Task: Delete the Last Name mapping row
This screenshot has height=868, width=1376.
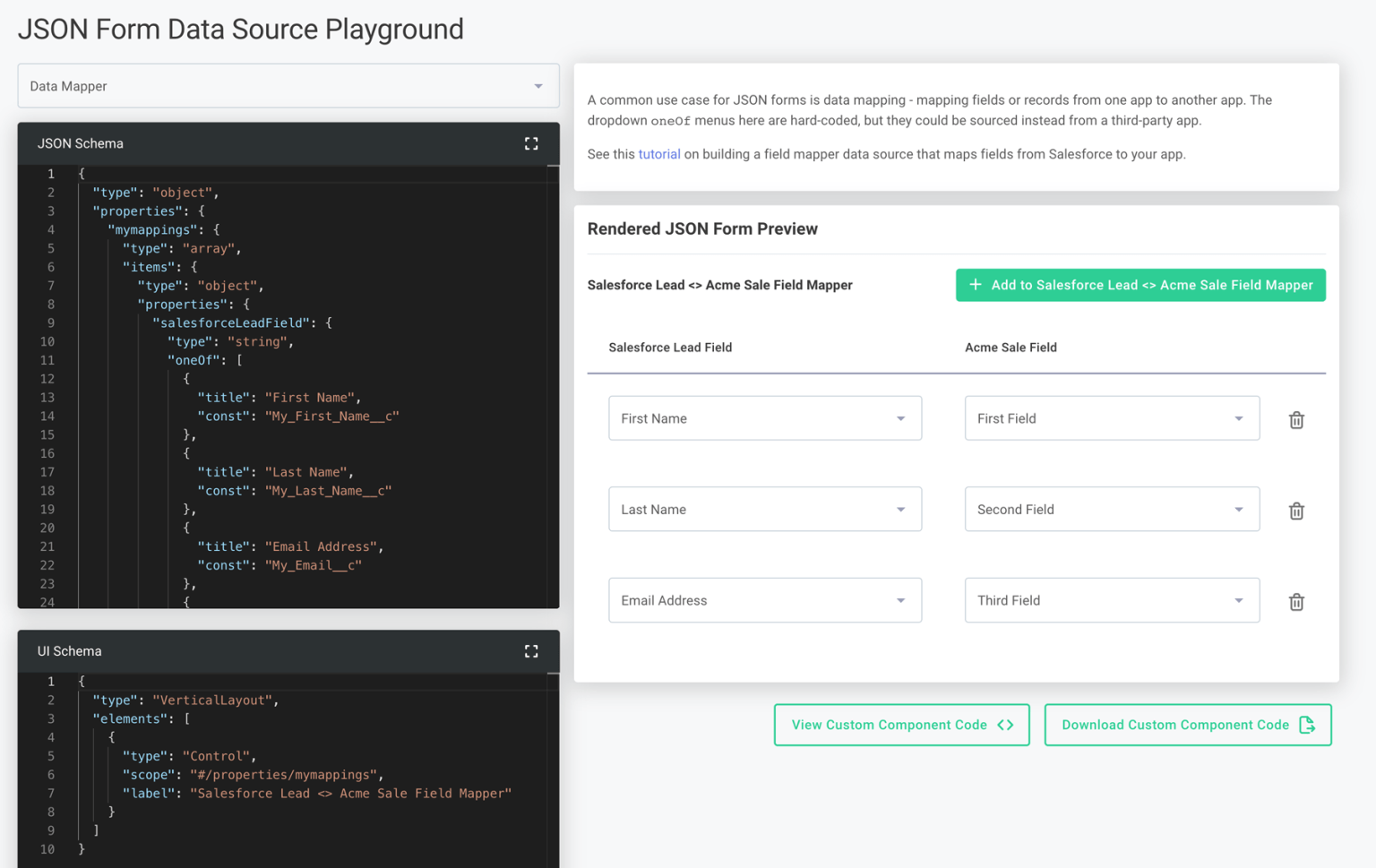Action: pyautogui.click(x=1296, y=511)
